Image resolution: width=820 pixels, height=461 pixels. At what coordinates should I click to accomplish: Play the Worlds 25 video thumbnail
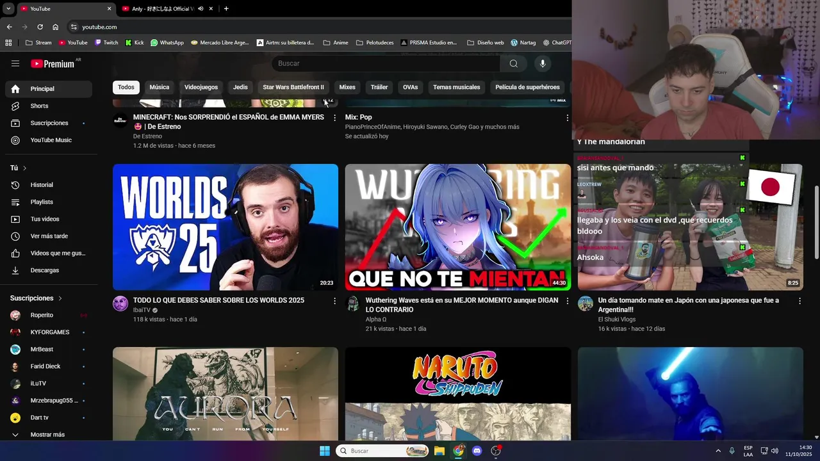click(225, 227)
